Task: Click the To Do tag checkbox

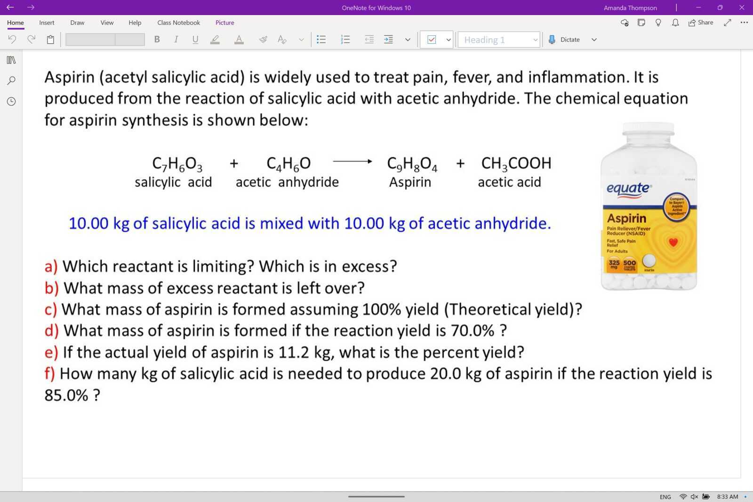Action: pyautogui.click(x=431, y=40)
